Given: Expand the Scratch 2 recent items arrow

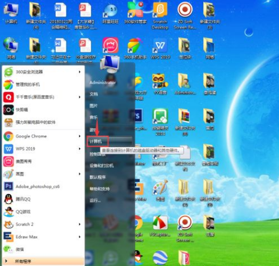Looking at the screenshot, I should 79,224.
